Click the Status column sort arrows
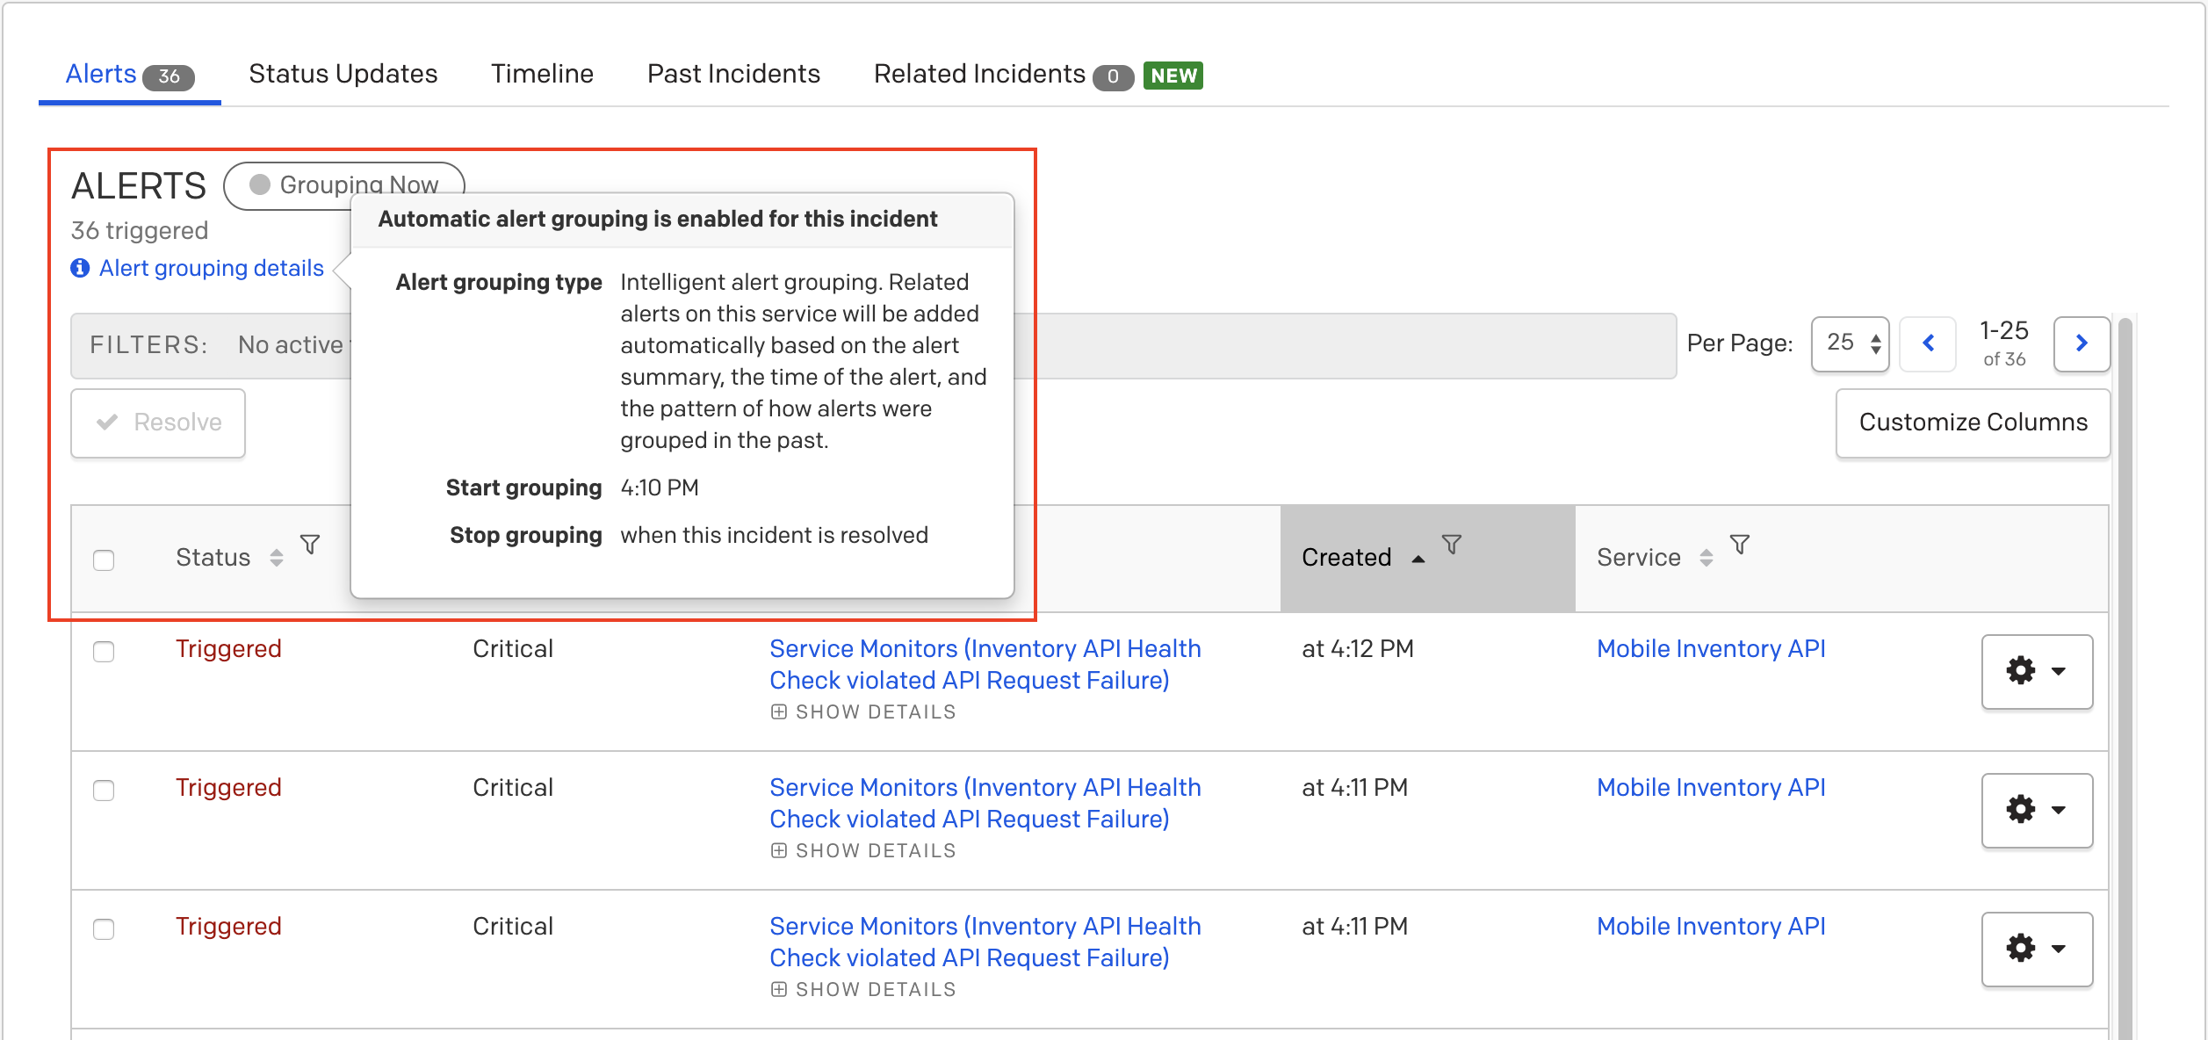This screenshot has width=2208, height=1040. (x=277, y=558)
